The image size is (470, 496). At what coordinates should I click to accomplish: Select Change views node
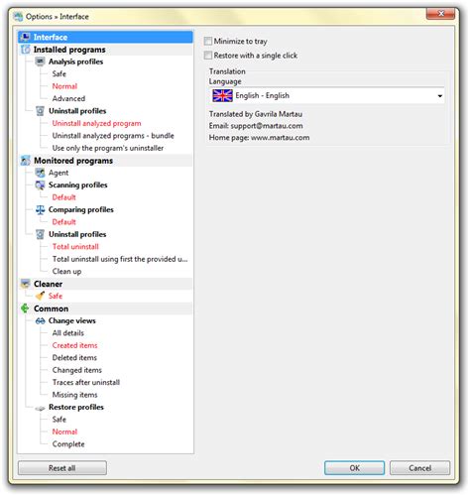click(72, 320)
